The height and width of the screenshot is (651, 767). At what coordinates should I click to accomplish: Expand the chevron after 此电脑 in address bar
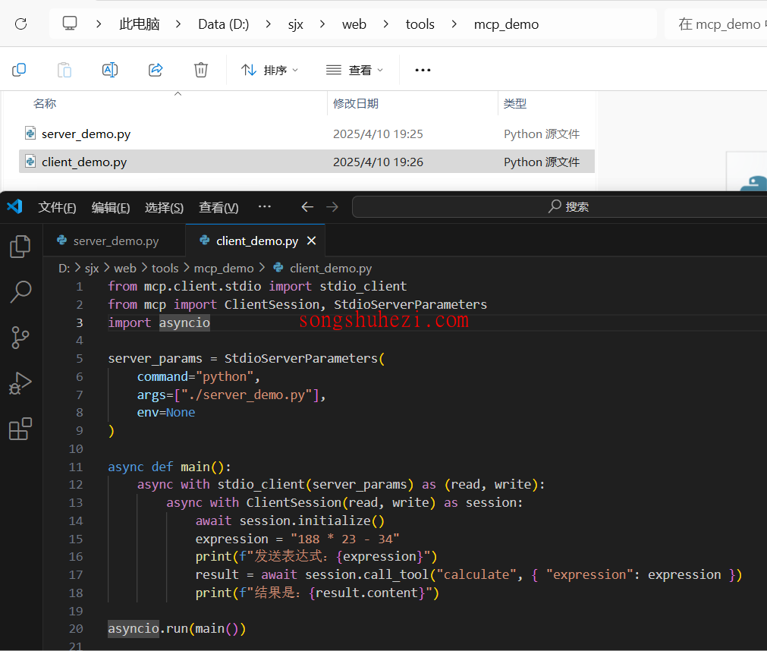(x=178, y=24)
